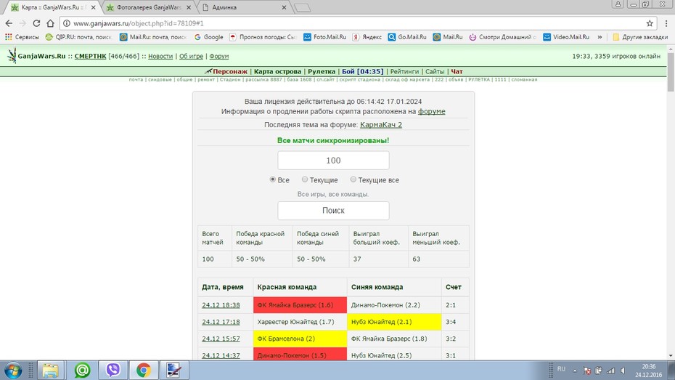Image resolution: width=675 pixels, height=380 pixels.
Task: Click the Поиск button
Action: point(333,211)
